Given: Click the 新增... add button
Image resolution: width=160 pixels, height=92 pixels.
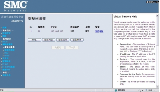Looking at the screenshot, I should (34, 40).
